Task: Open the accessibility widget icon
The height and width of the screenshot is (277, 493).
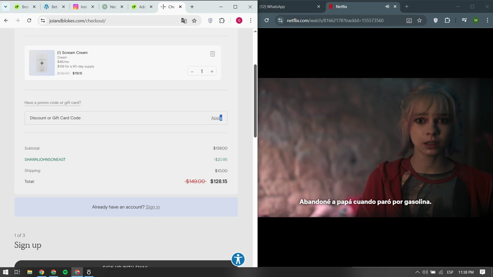Action: [238, 259]
